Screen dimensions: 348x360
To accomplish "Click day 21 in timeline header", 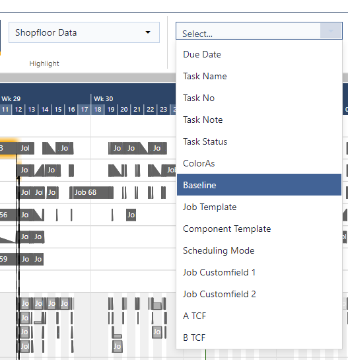I will tap(137, 109).
